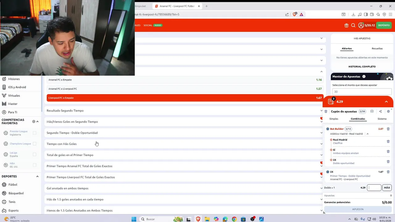Viewport: 395px width, 222px height.
Task: Open Fútbol in the sports sidebar
Action: tap(13, 185)
